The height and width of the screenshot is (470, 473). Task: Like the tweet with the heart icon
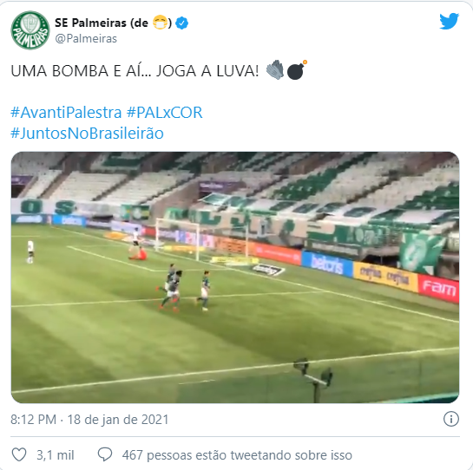point(19,454)
